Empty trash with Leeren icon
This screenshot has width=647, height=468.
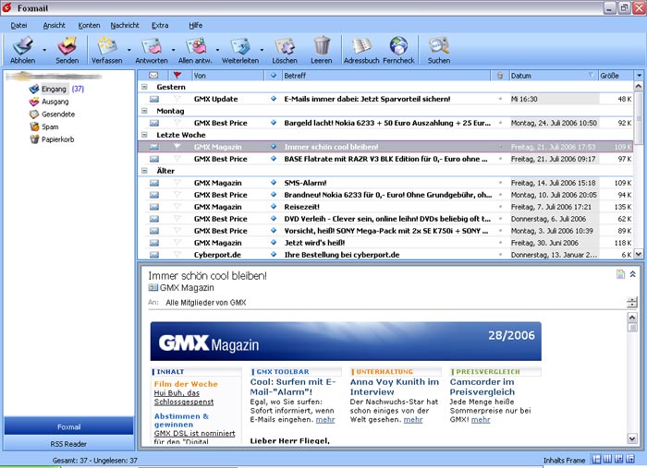tap(322, 45)
